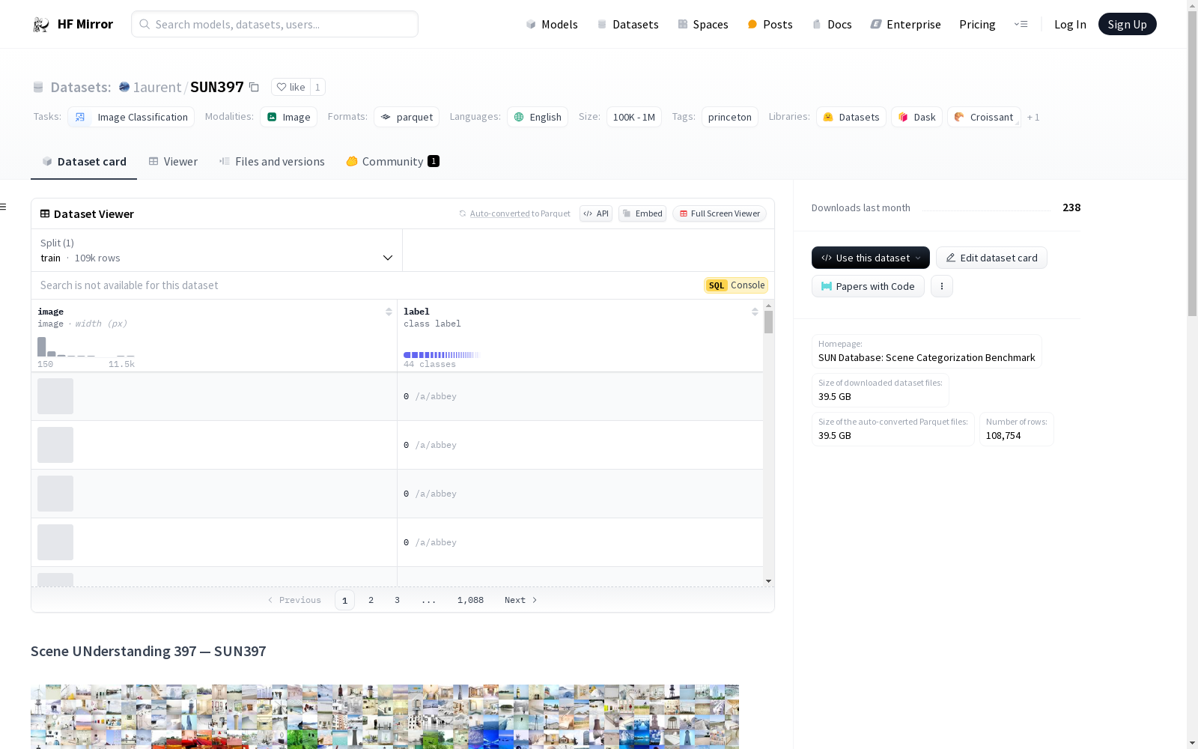
Task: Open the three-dot more options button
Action: pyautogui.click(x=942, y=286)
